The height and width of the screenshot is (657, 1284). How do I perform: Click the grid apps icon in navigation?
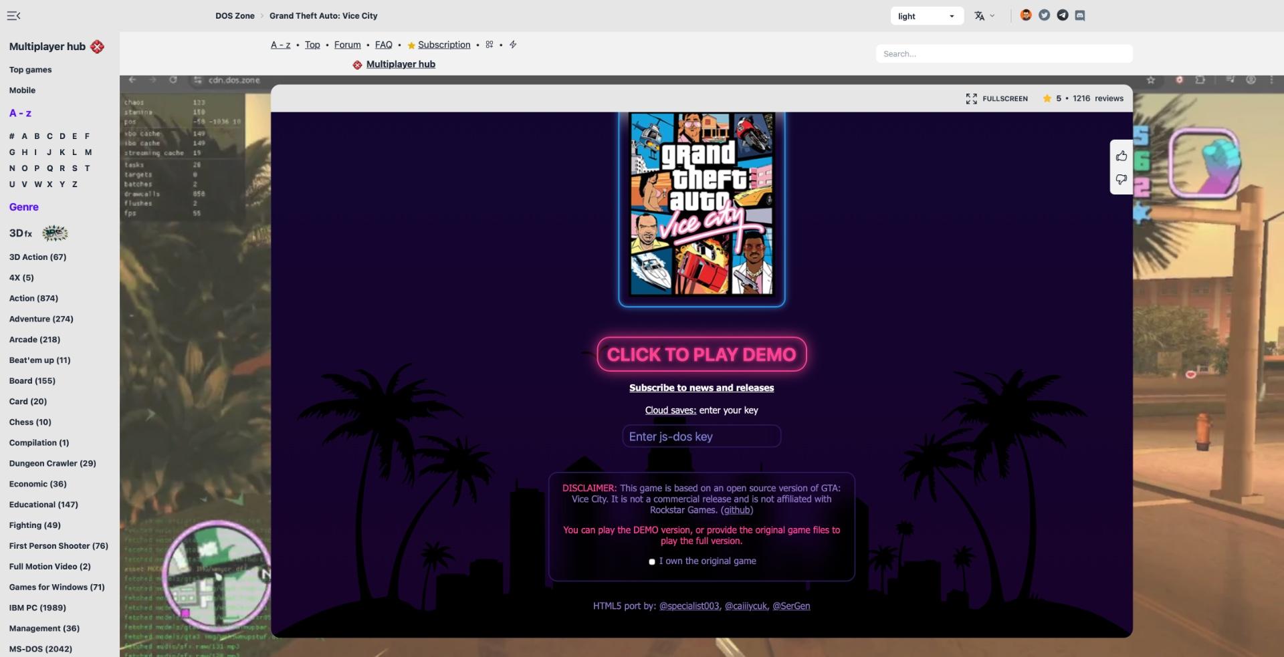(x=490, y=45)
